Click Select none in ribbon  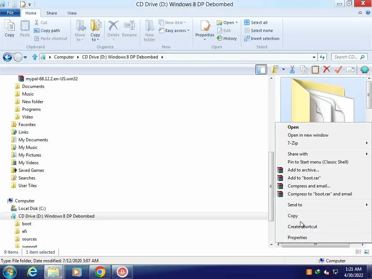[259, 31]
